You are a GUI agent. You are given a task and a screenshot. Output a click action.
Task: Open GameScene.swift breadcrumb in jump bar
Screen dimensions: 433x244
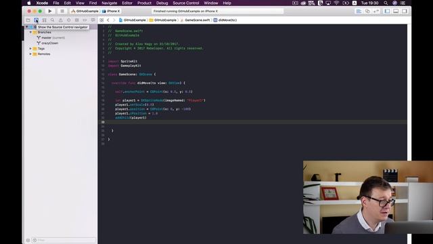(x=195, y=20)
